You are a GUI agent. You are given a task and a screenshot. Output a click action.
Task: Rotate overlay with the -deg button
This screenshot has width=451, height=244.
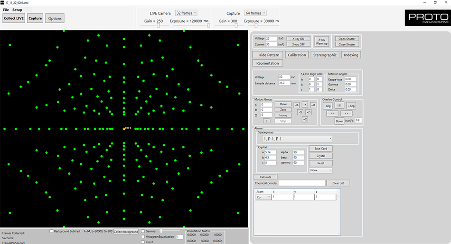pos(328,106)
